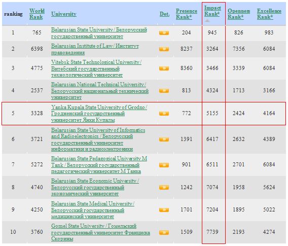Screen dimensions: 288x246
Task: Click impact rank value 3264
Action: (x=212, y=49)
